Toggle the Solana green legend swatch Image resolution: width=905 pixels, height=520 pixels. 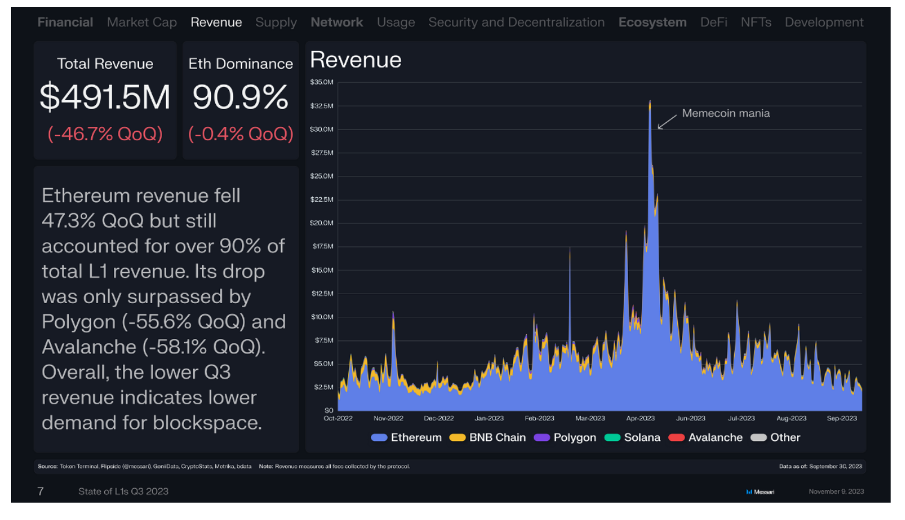coord(612,437)
